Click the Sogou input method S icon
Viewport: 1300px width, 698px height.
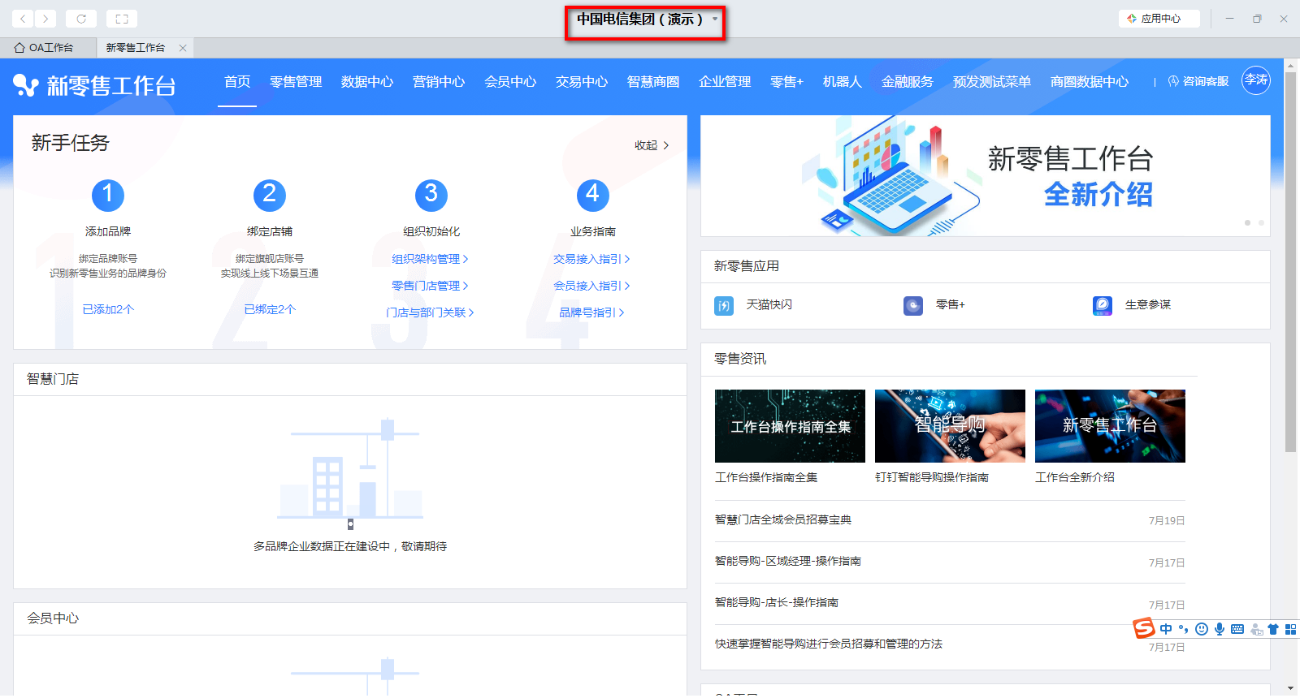click(x=1144, y=628)
